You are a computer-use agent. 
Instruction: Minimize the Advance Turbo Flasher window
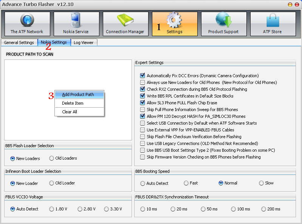[290, 5]
